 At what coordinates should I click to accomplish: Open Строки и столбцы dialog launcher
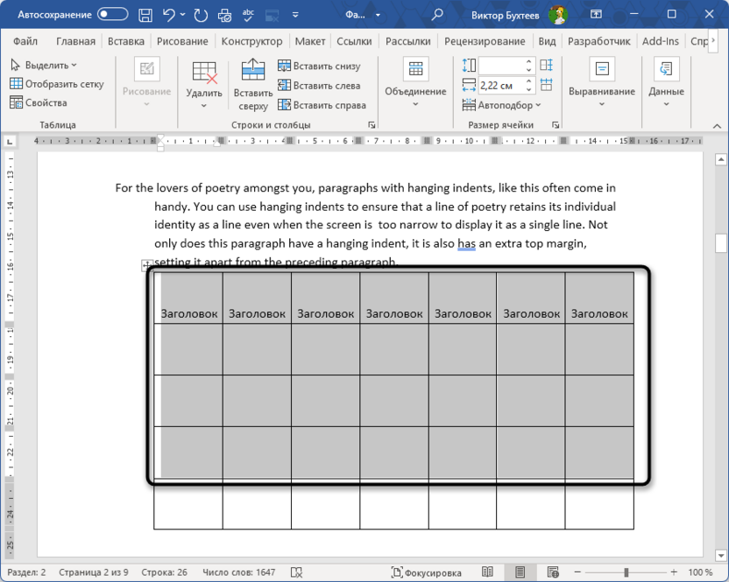372,125
